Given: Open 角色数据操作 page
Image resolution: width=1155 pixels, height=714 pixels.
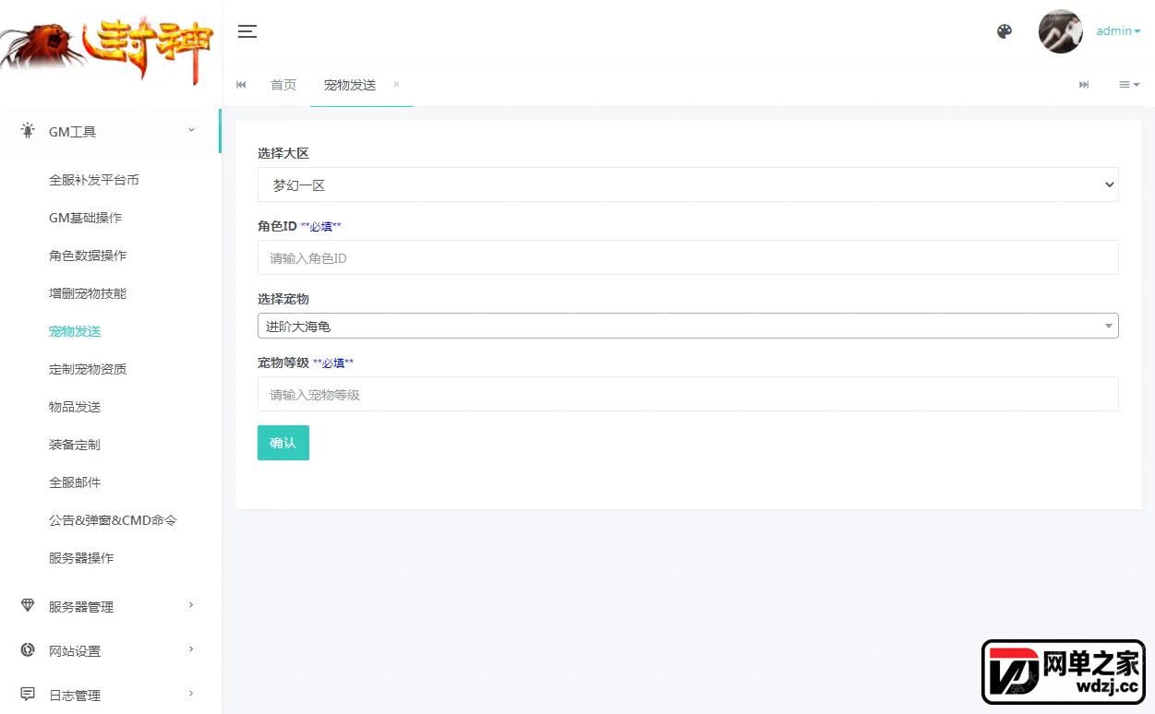Looking at the screenshot, I should coord(88,256).
